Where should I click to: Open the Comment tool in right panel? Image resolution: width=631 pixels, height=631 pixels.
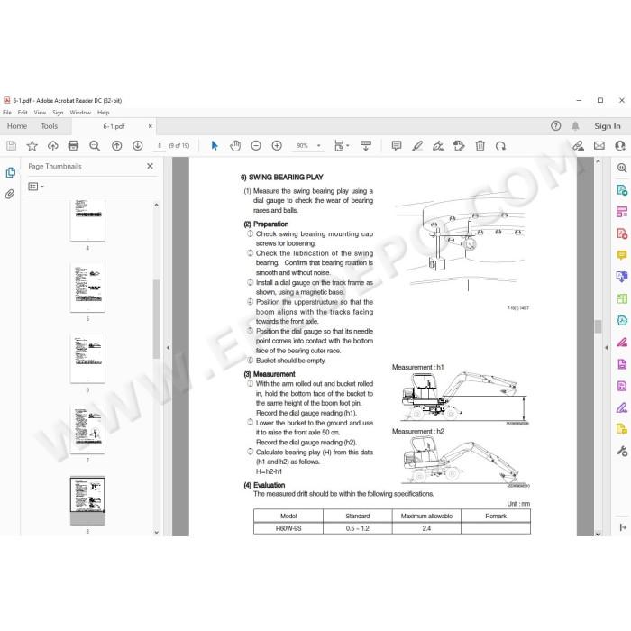622,255
